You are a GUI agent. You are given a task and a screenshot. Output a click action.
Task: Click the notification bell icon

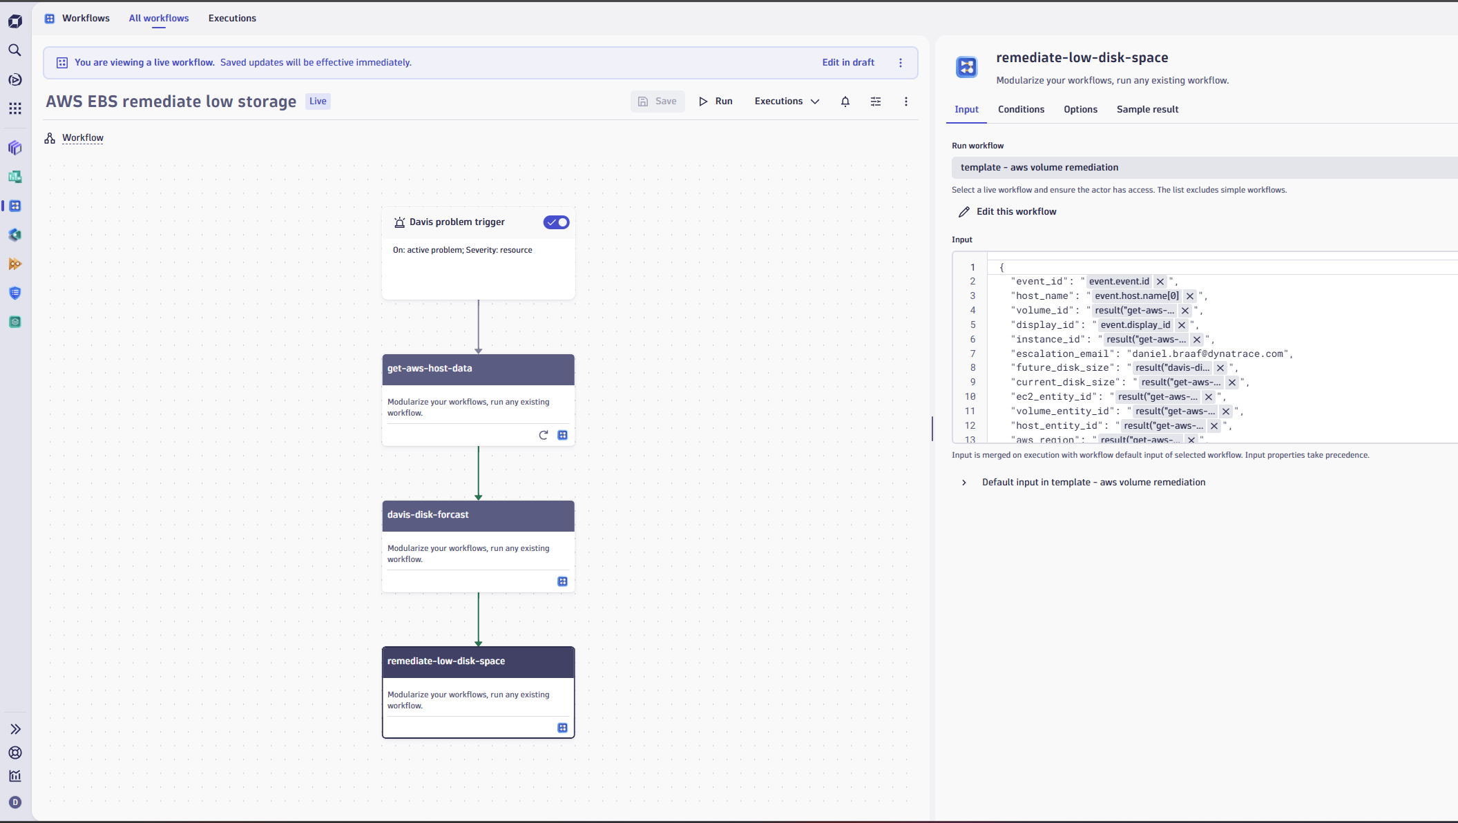coord(845,101)
